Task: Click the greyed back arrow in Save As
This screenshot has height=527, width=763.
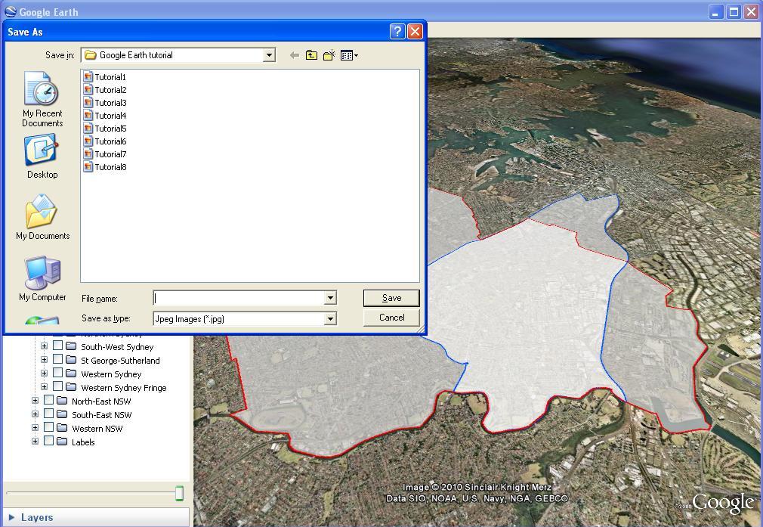Action: [x=295, y=55]
